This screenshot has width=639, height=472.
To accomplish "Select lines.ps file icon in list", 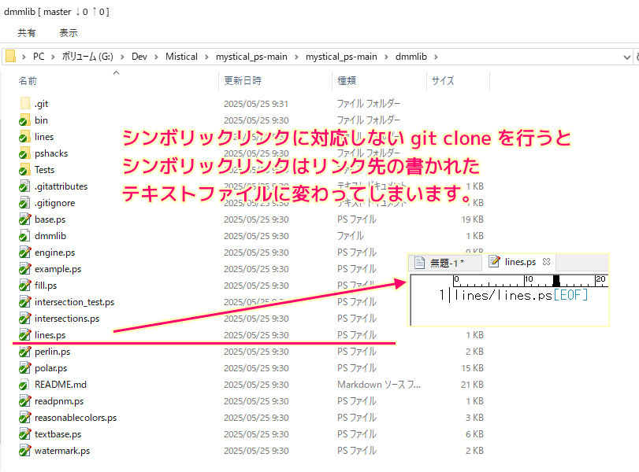I will pyautogui.click(x=25, y=335).
